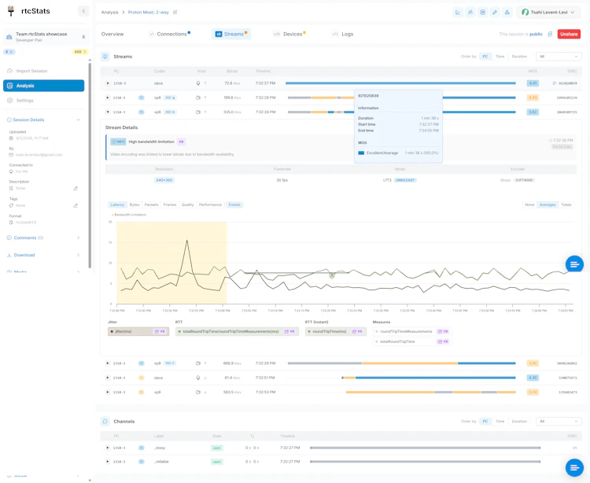
Task: Toggle the jitter(ms) series chip
Action: pos(138,331)
